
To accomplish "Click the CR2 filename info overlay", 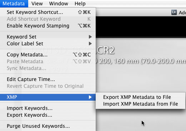I will pyautogui.click(x=105, y=50).
